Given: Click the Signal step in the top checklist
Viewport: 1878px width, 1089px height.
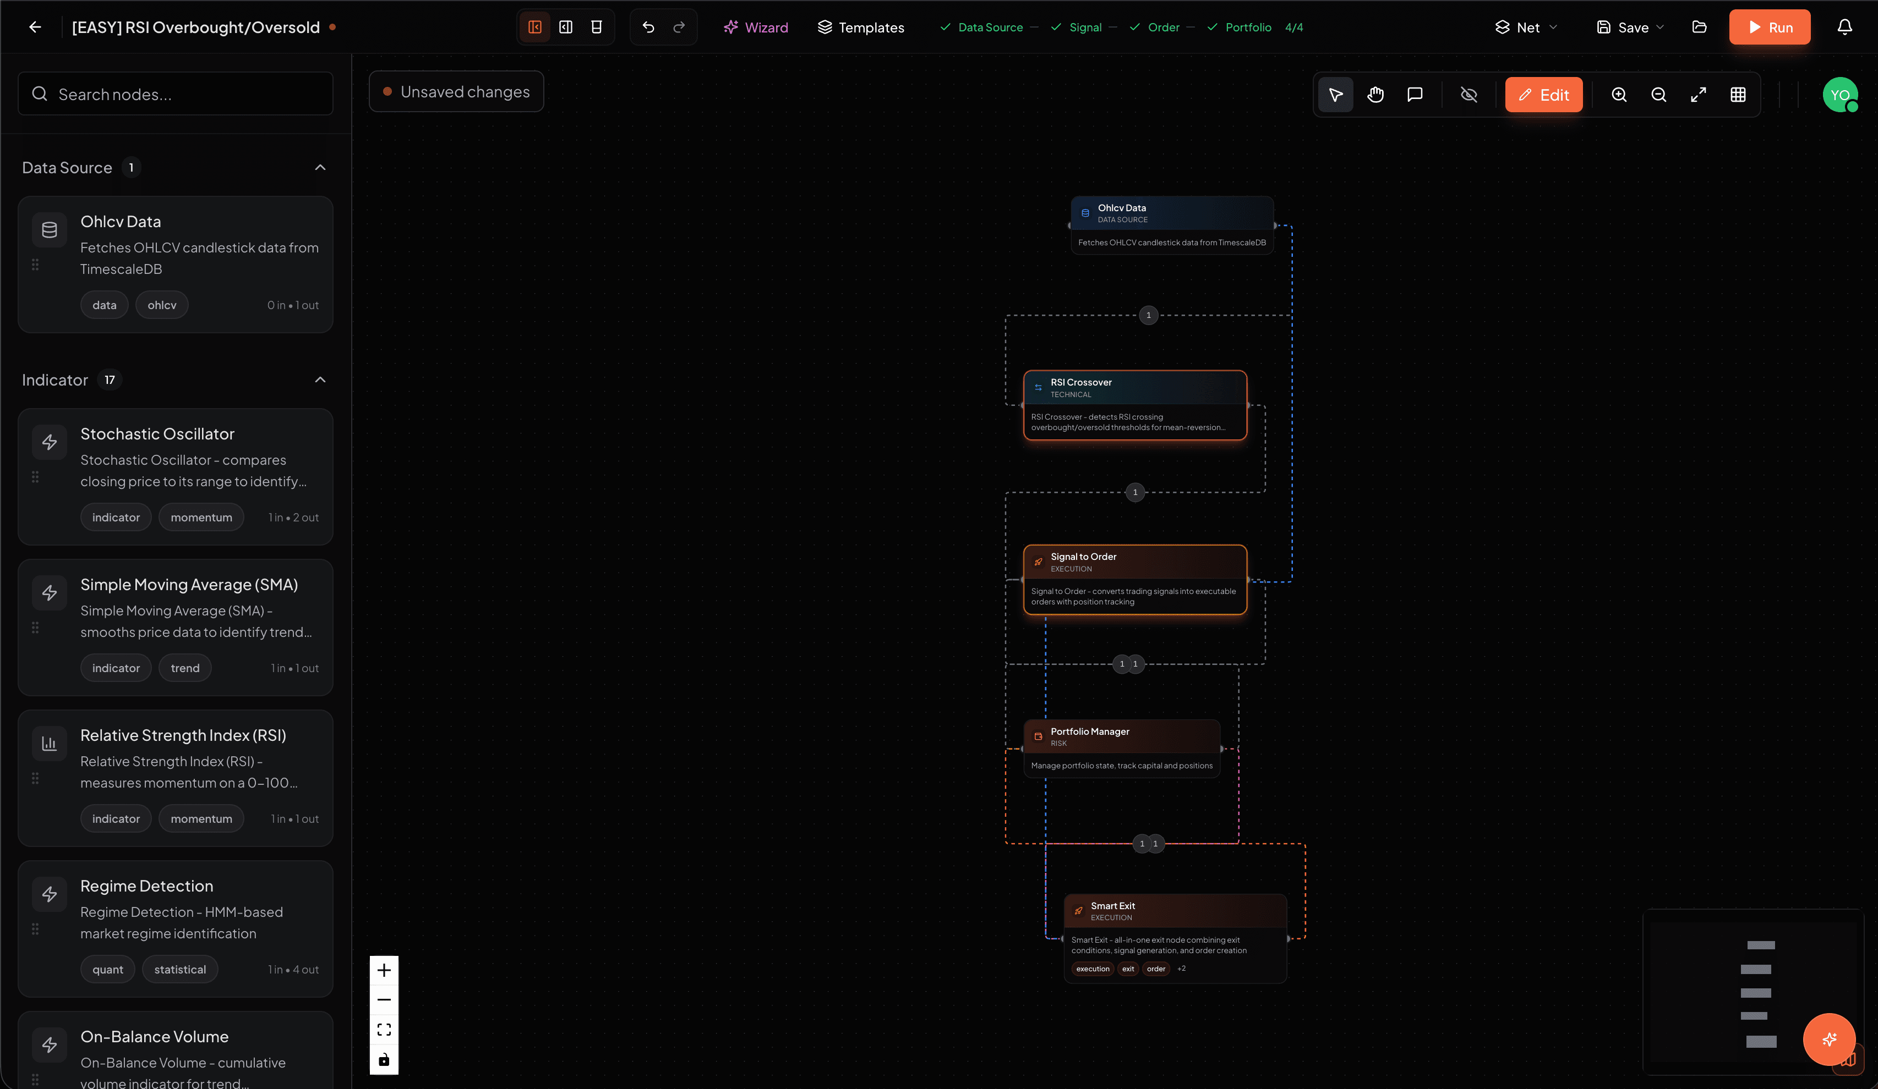Looking at the screenshot, I should pos(1083,28).
